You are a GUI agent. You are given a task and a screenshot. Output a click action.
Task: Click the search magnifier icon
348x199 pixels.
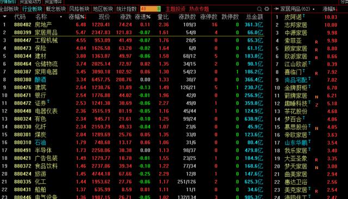259,9
